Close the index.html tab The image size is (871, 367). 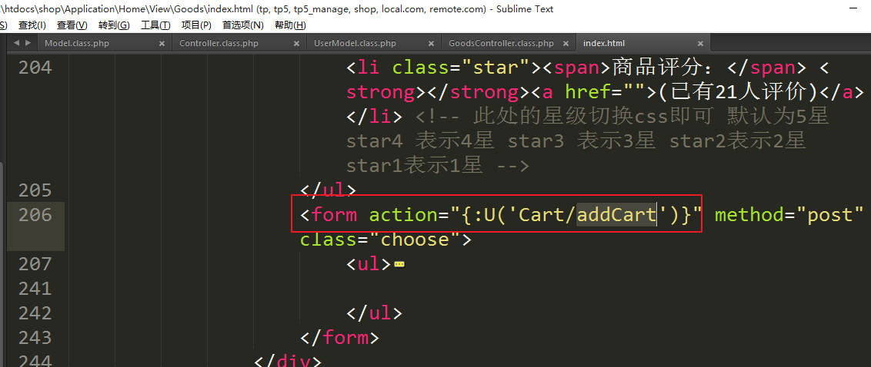[700, 43]
